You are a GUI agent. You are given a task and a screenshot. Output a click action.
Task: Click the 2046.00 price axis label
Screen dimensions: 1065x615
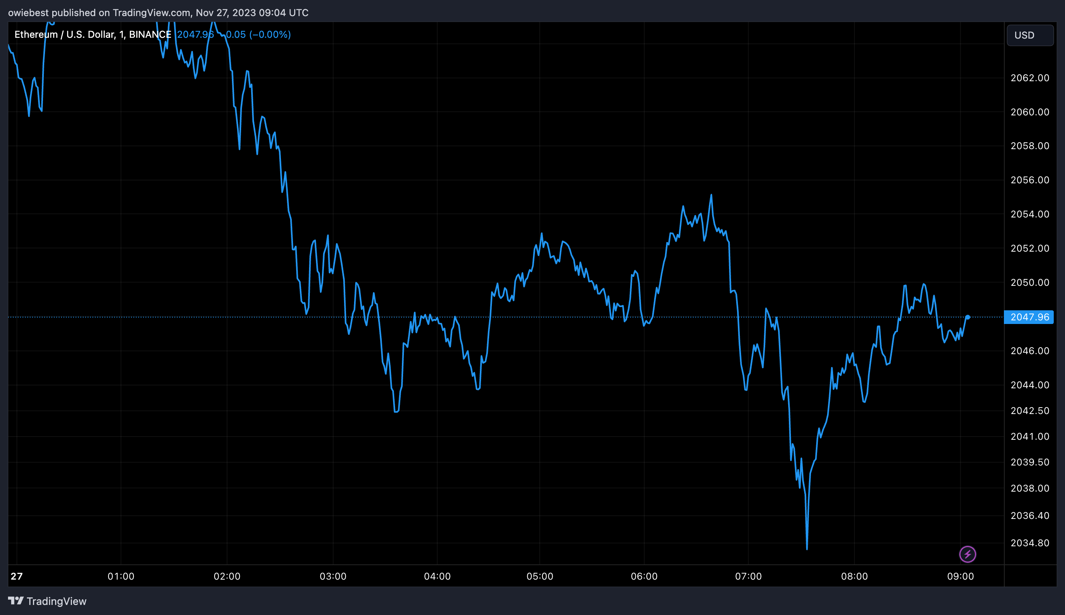click(1030, 351)
